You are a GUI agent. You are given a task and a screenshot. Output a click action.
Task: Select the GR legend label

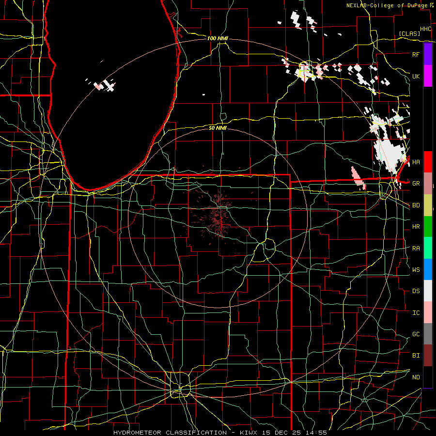click(416, 184)
